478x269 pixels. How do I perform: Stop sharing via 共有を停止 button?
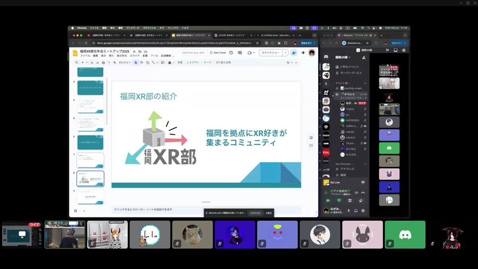(256, 213)
